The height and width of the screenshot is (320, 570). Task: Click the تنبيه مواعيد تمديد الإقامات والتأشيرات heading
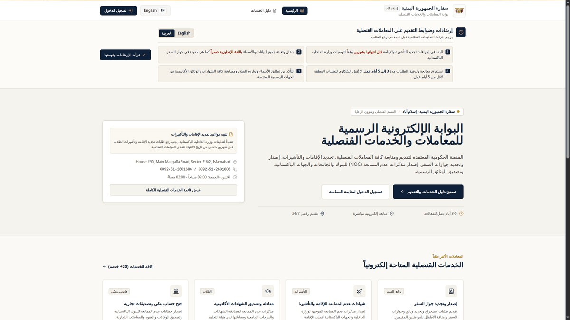pyautogui.click(x=199, y=134)
